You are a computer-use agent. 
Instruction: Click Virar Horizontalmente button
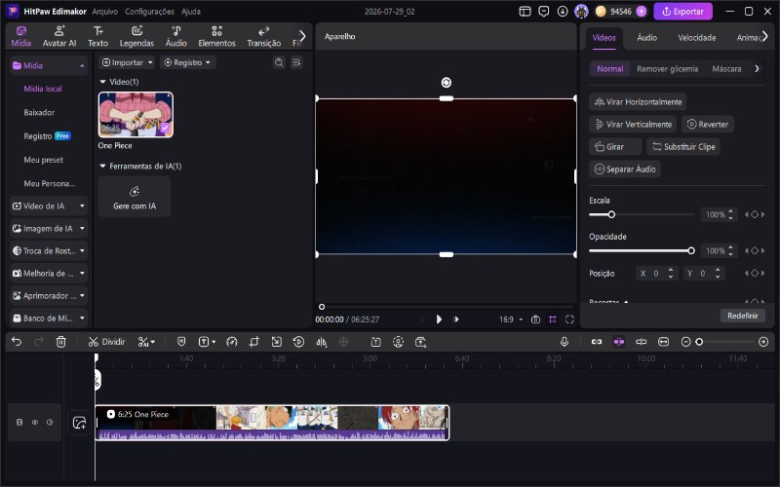tap(638, 102)
